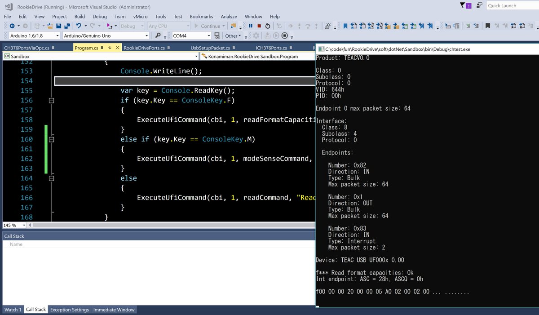Click the Pause (Break All) debug icon
The height and width of the screenshot is (315, 539).
[251, 26]
